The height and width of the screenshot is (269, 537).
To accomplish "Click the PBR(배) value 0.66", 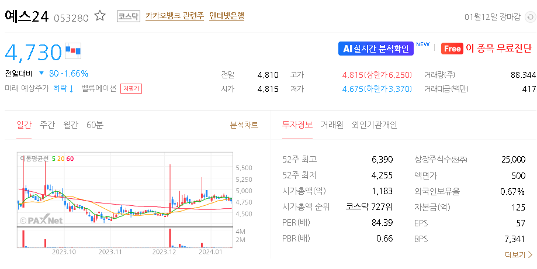I will (x=384, y=239).
